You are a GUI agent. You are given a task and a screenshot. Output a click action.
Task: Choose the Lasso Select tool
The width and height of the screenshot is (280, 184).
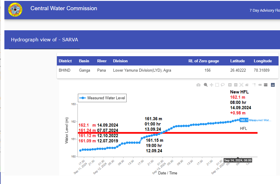click(x=223, y=85)
